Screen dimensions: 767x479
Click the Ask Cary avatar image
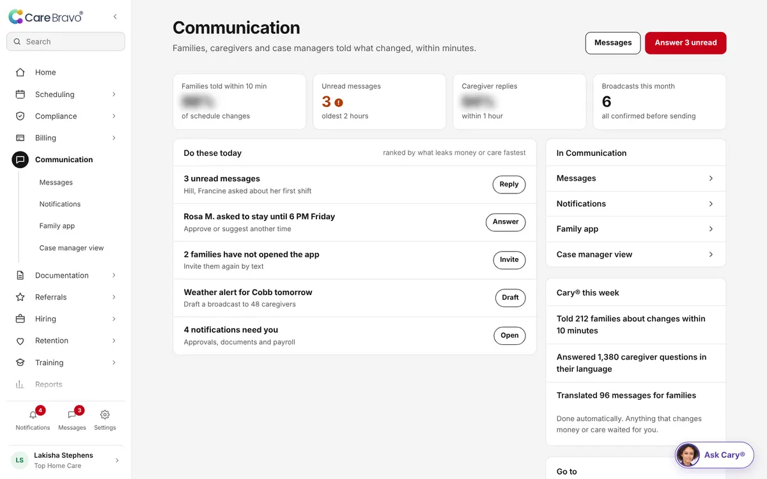click(x=688, y=455)
